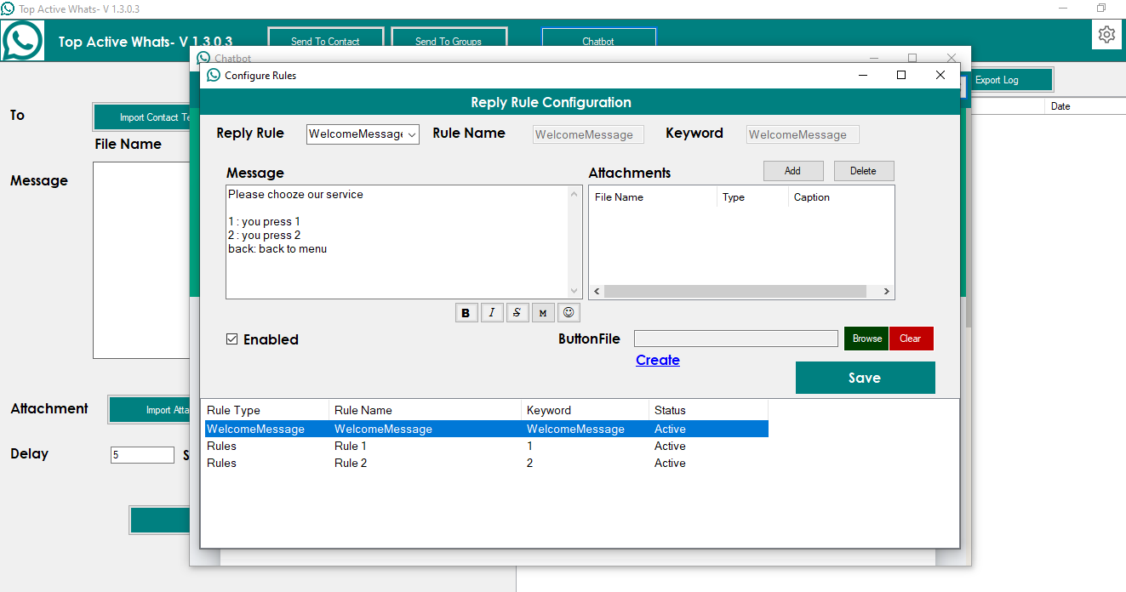
Task: Apply bold formatting to the message
Action: [466, 313]
